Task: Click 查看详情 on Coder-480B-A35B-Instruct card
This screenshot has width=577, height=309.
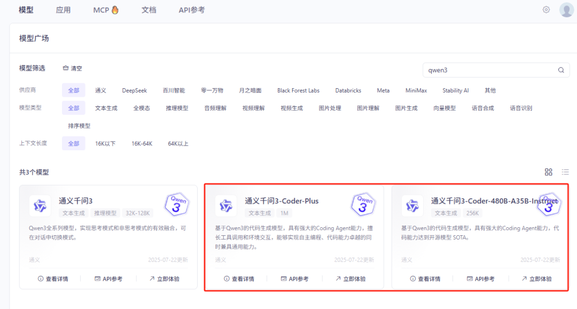Action: [425, 279]
